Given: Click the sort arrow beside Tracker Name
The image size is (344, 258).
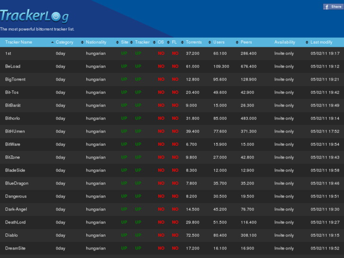Looking at the screenshot, I should pos(52,42).
